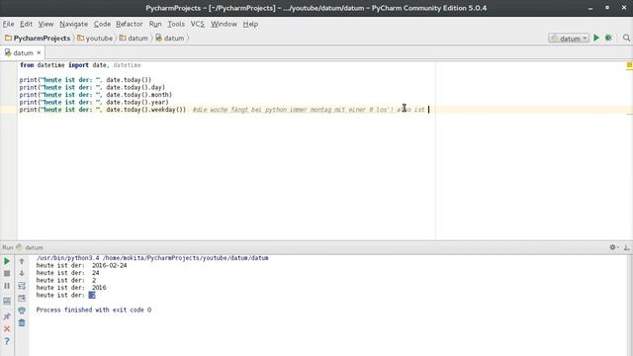Click the yellow inspection status indicator
Viewport: 633px width, 356px height.
629,65
